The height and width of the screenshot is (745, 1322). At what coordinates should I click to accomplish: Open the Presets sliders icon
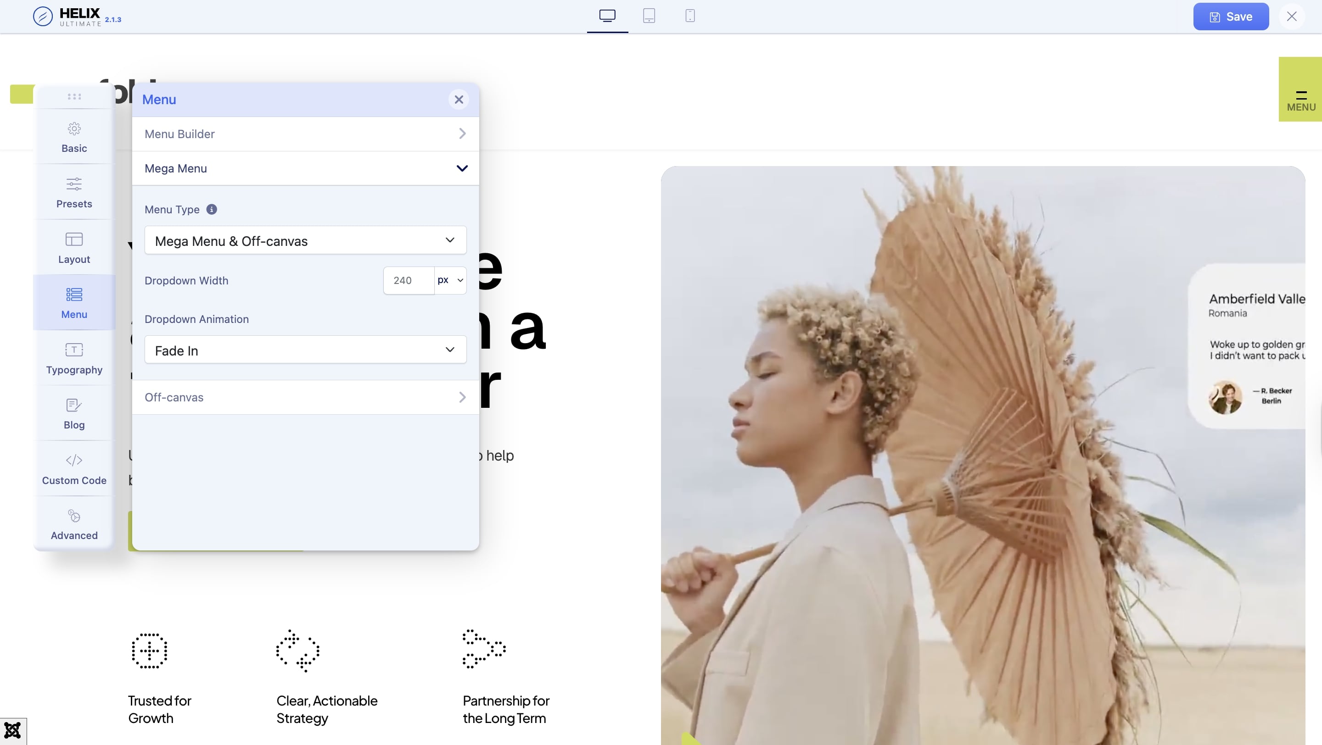pos(74,184)
